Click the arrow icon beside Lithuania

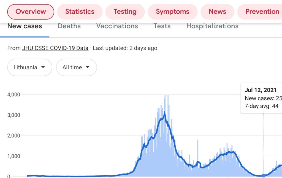(43, 67)
